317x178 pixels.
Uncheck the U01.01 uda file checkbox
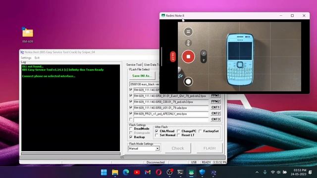(131, 108)
